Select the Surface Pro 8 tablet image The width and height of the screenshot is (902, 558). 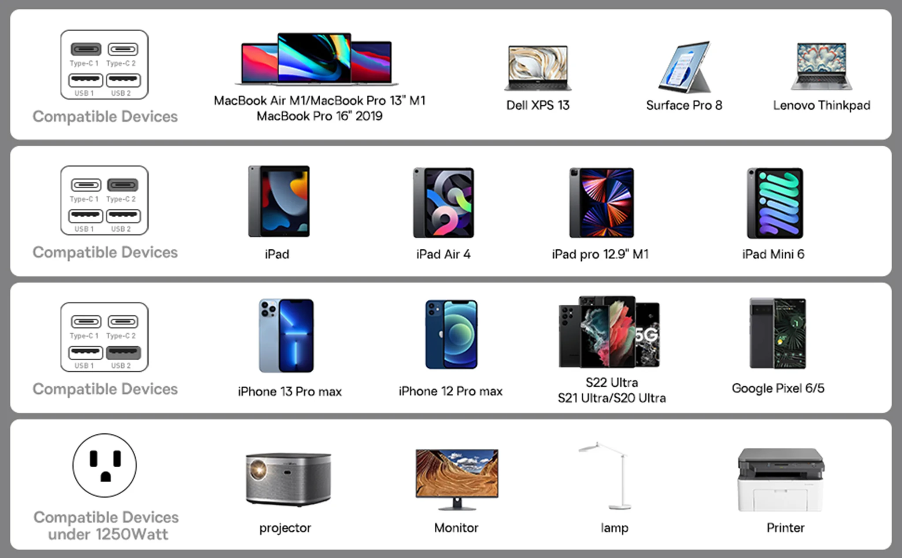685,67
